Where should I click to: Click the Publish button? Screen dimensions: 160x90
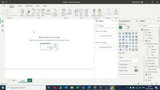coord(116,12)
